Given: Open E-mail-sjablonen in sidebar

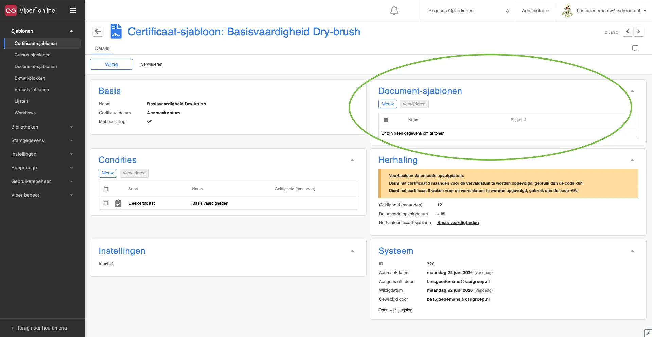Looking at the screenshot, I should [32, 90].
